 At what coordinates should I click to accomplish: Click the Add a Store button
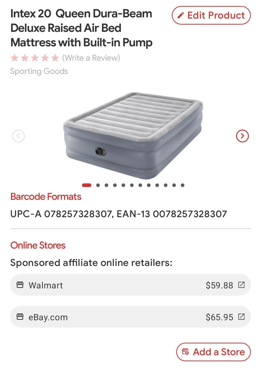(213, 352)
